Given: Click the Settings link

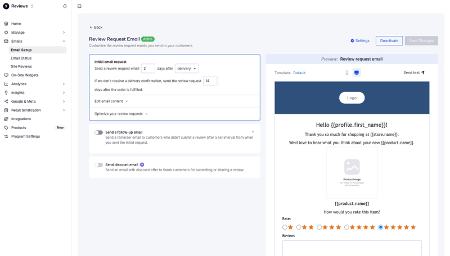Looking at the screenshot, I should click(360, 40).
